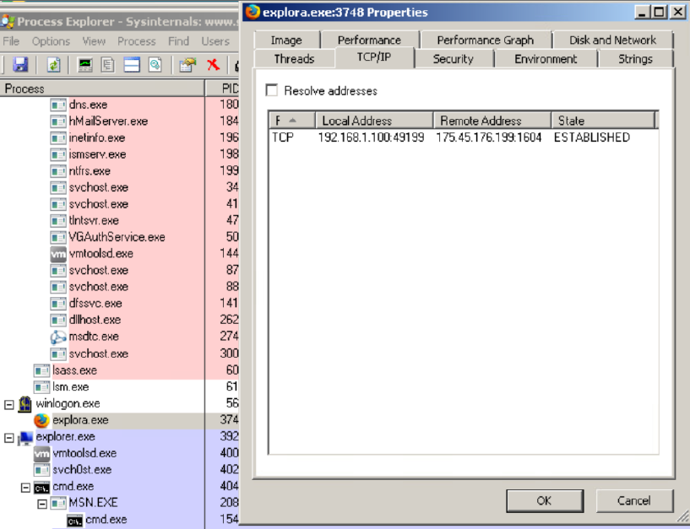Viewport: 690px width, 529px height.
Task: Click the Refresh Now toolbar icon
Action: pyautogui.click(x=54, y=65)
